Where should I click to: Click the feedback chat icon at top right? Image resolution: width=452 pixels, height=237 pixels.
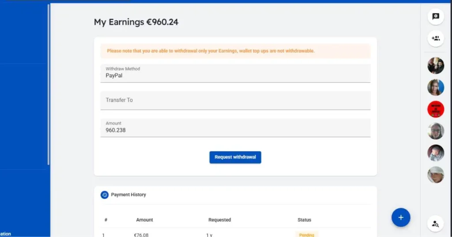point(436,16)
